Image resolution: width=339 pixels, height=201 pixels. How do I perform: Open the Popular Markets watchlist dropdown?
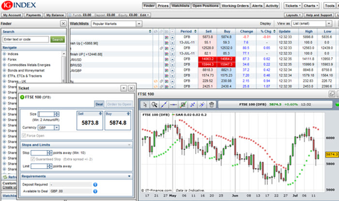click(x=139, y=24)
